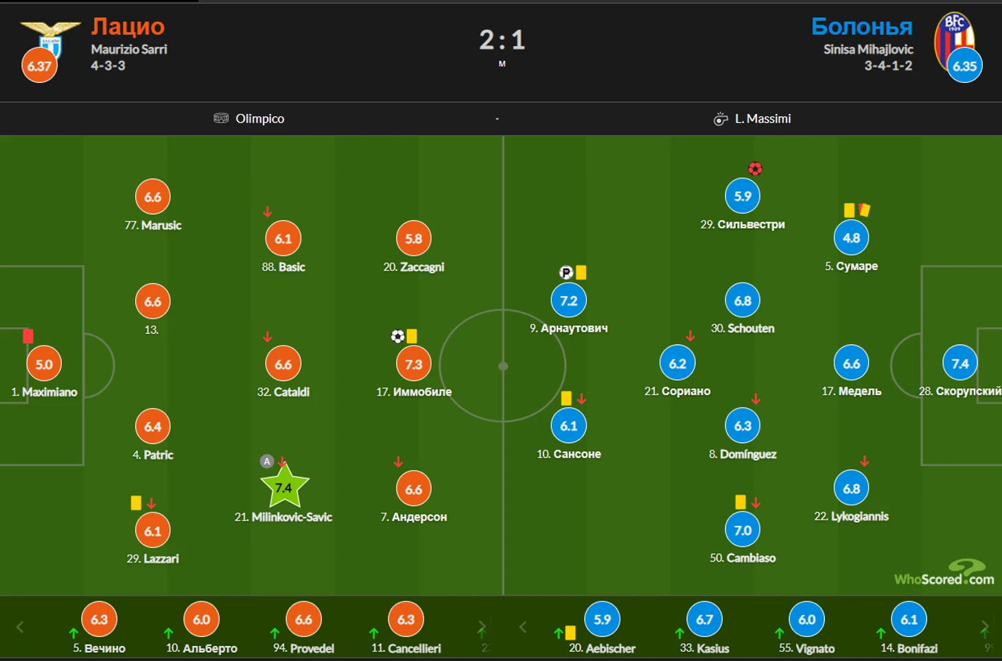The width and height of the screenshot is (1002, 661).
Task: Click substitute Kasius rating 6.7
Action: [704, 619]
